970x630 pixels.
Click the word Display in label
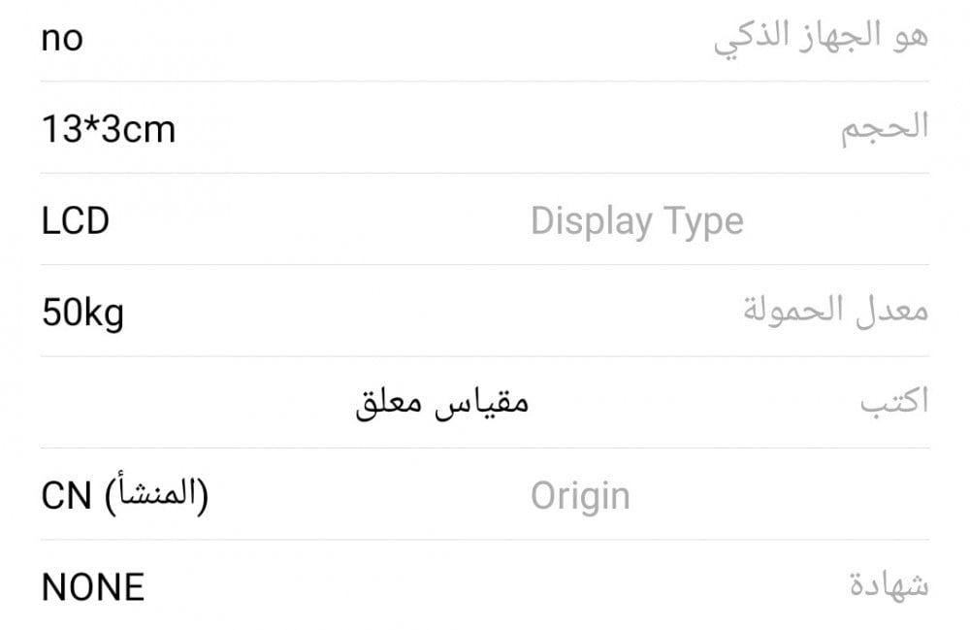click(x=594, y=221)
